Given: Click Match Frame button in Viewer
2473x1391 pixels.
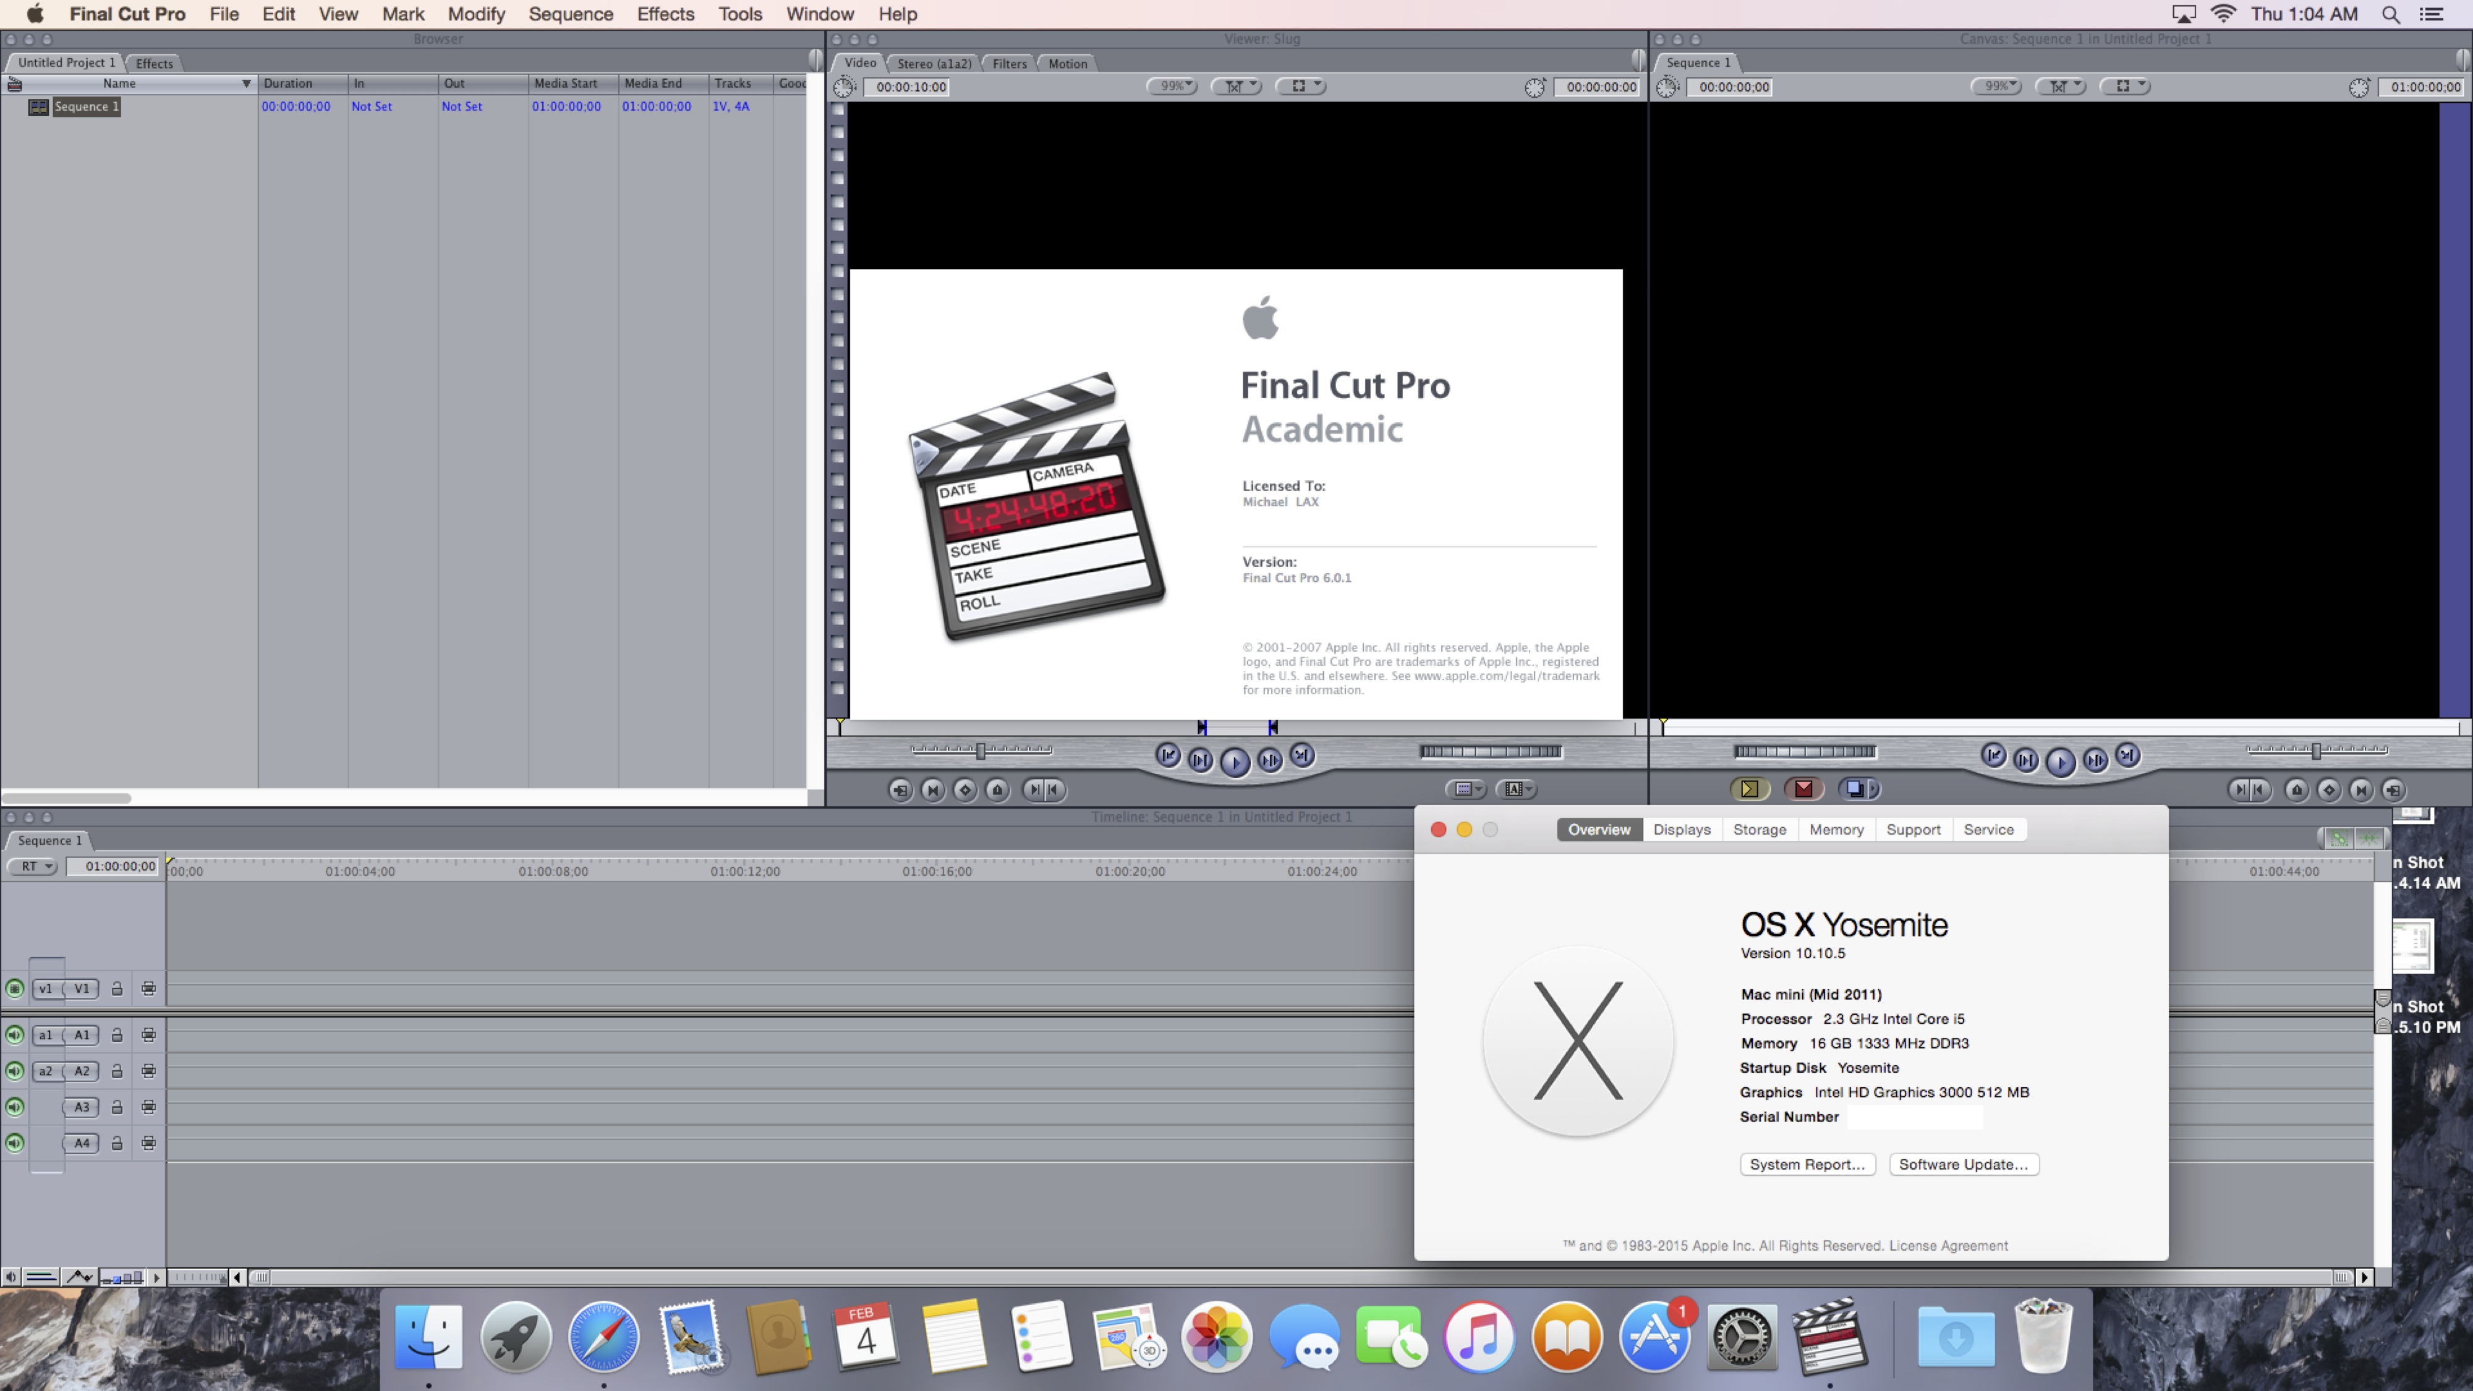Looking at the screenshot, I should click(x=900, y=790).
